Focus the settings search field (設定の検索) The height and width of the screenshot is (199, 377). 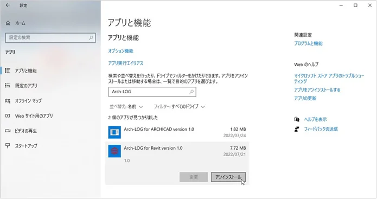coord(50,38)
